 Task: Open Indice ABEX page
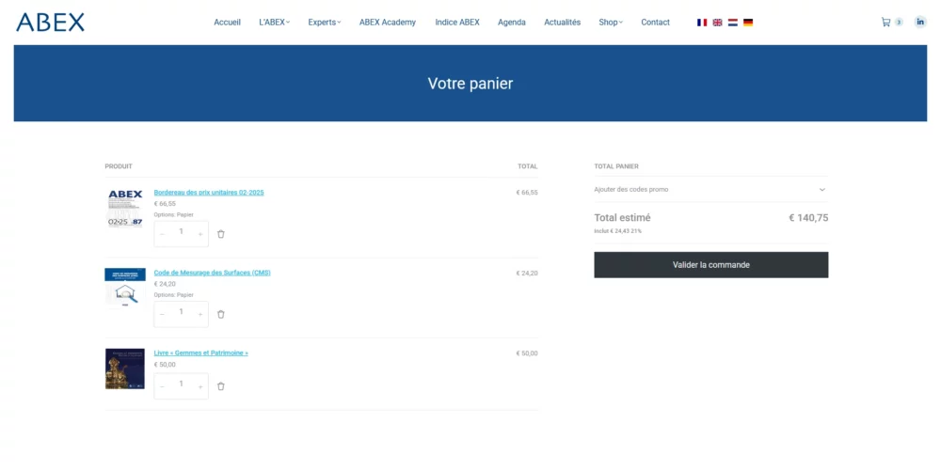click(x=457, y=23)
